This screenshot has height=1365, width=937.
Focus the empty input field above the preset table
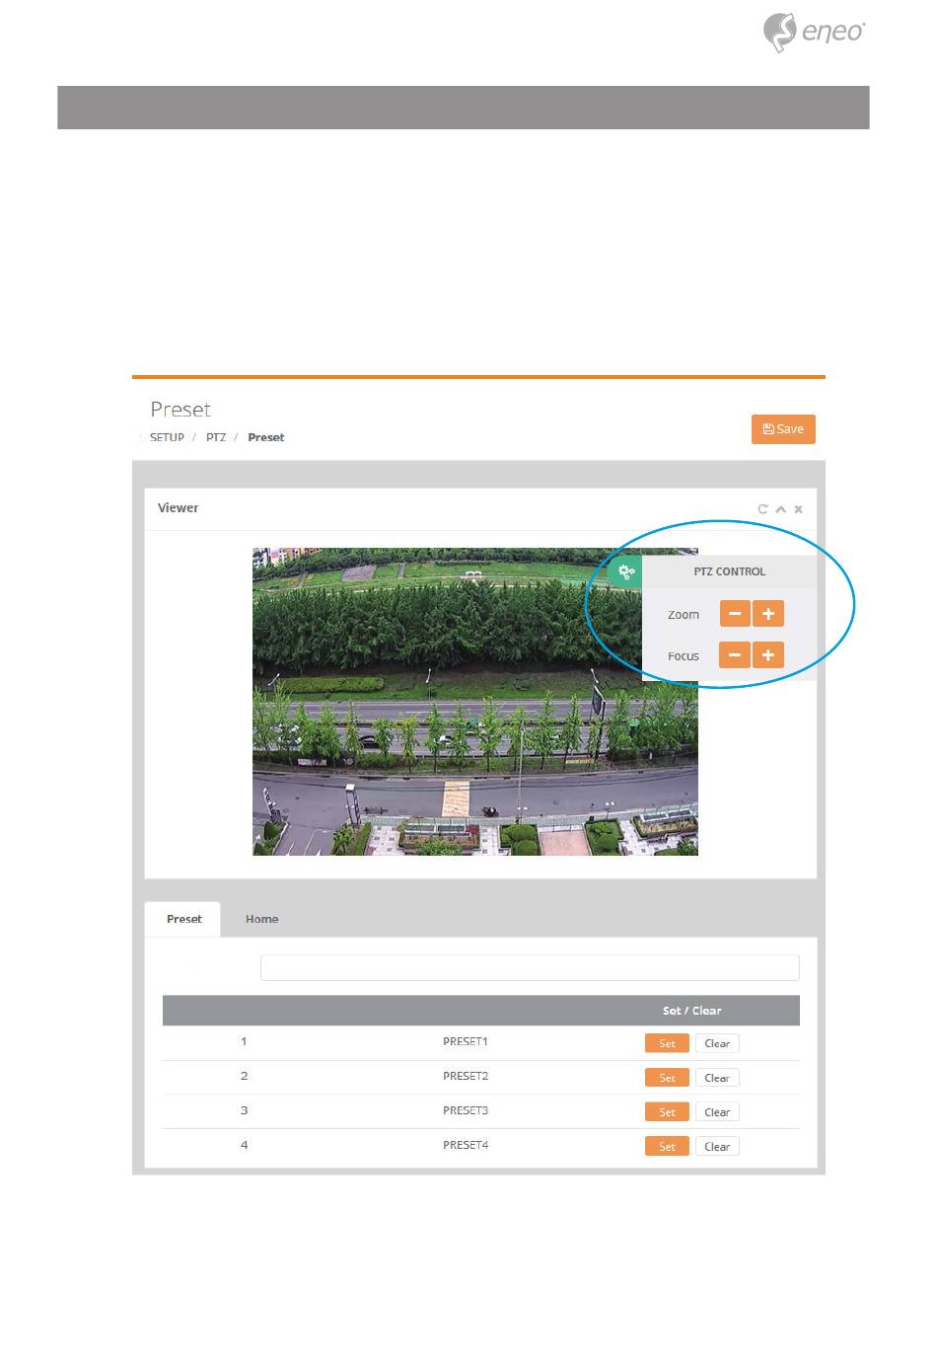[x=530, y=967]
